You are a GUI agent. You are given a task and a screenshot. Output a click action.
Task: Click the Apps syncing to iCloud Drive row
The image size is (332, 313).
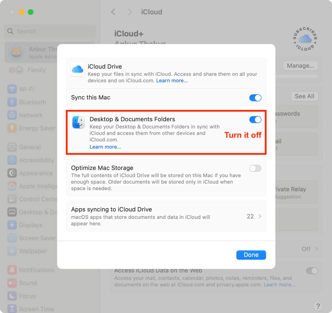pyautogui.click(x=166, y=216)
